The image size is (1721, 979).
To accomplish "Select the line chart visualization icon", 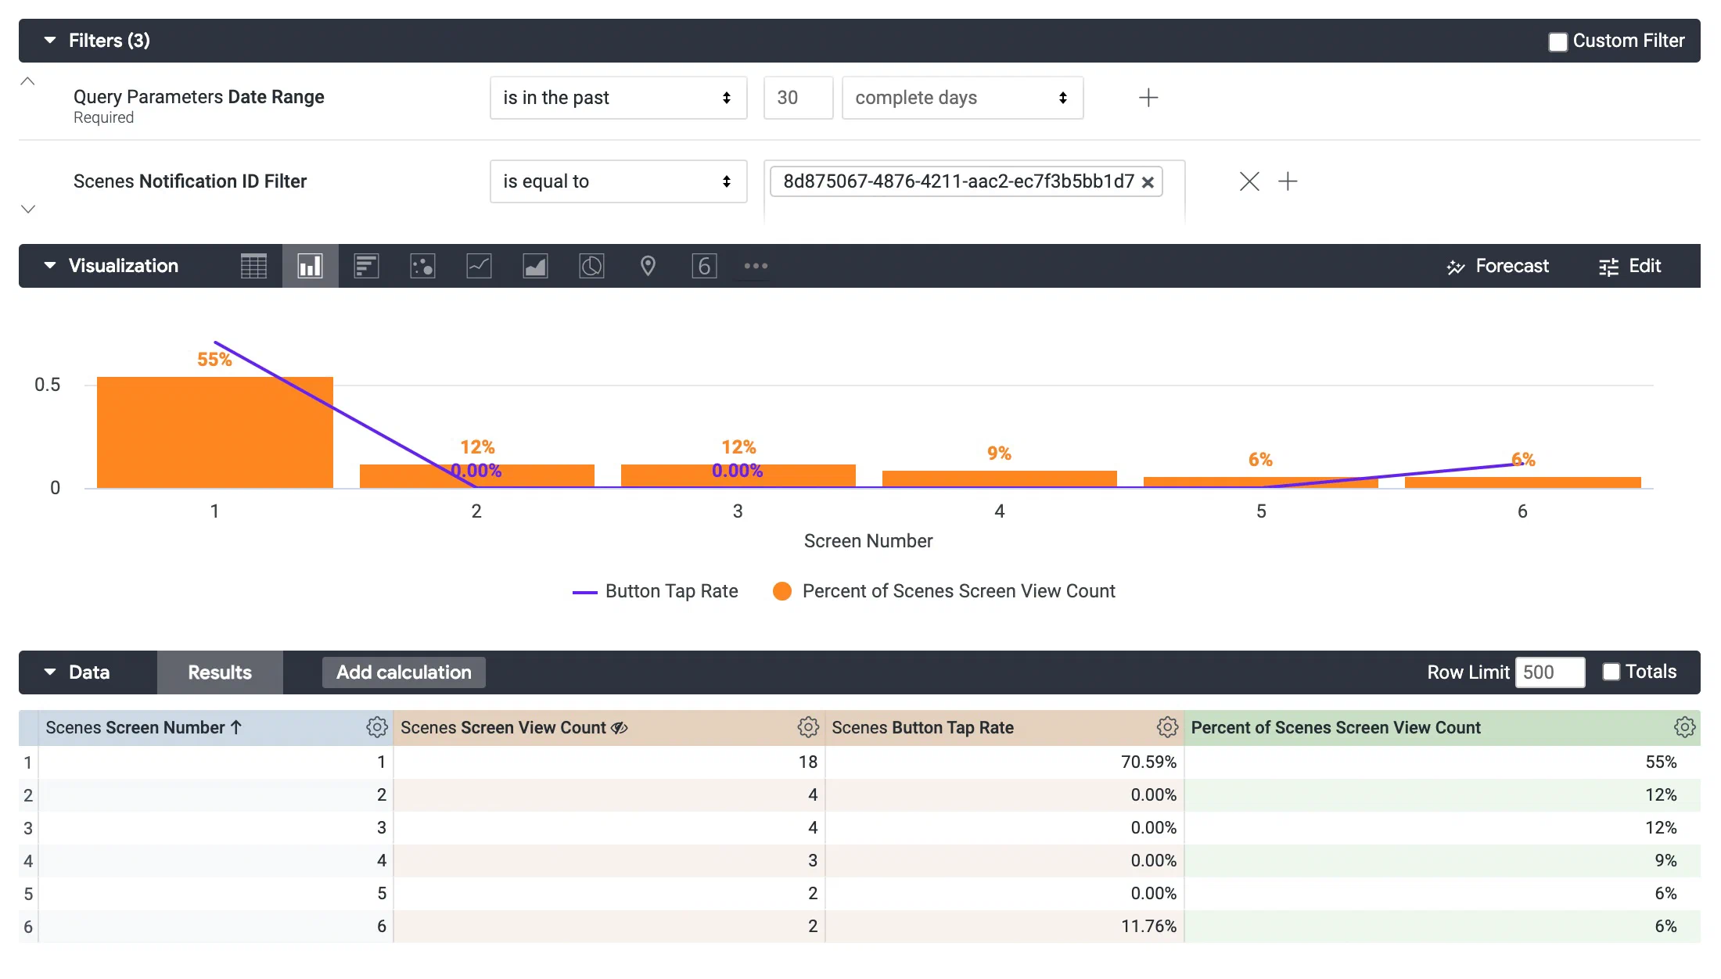I will [x=479, y=266].
